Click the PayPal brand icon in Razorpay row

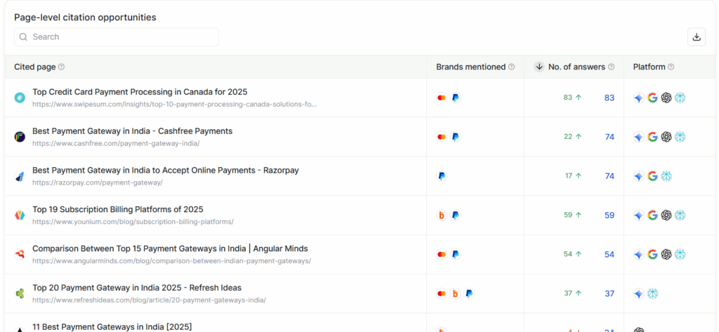[x=441, y=176]
